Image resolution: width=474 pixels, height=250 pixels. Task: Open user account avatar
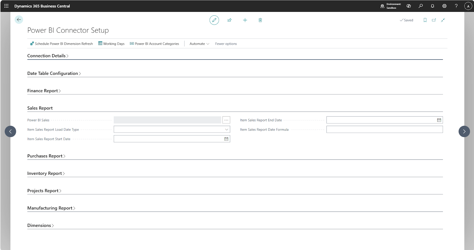tap(468, 6)
